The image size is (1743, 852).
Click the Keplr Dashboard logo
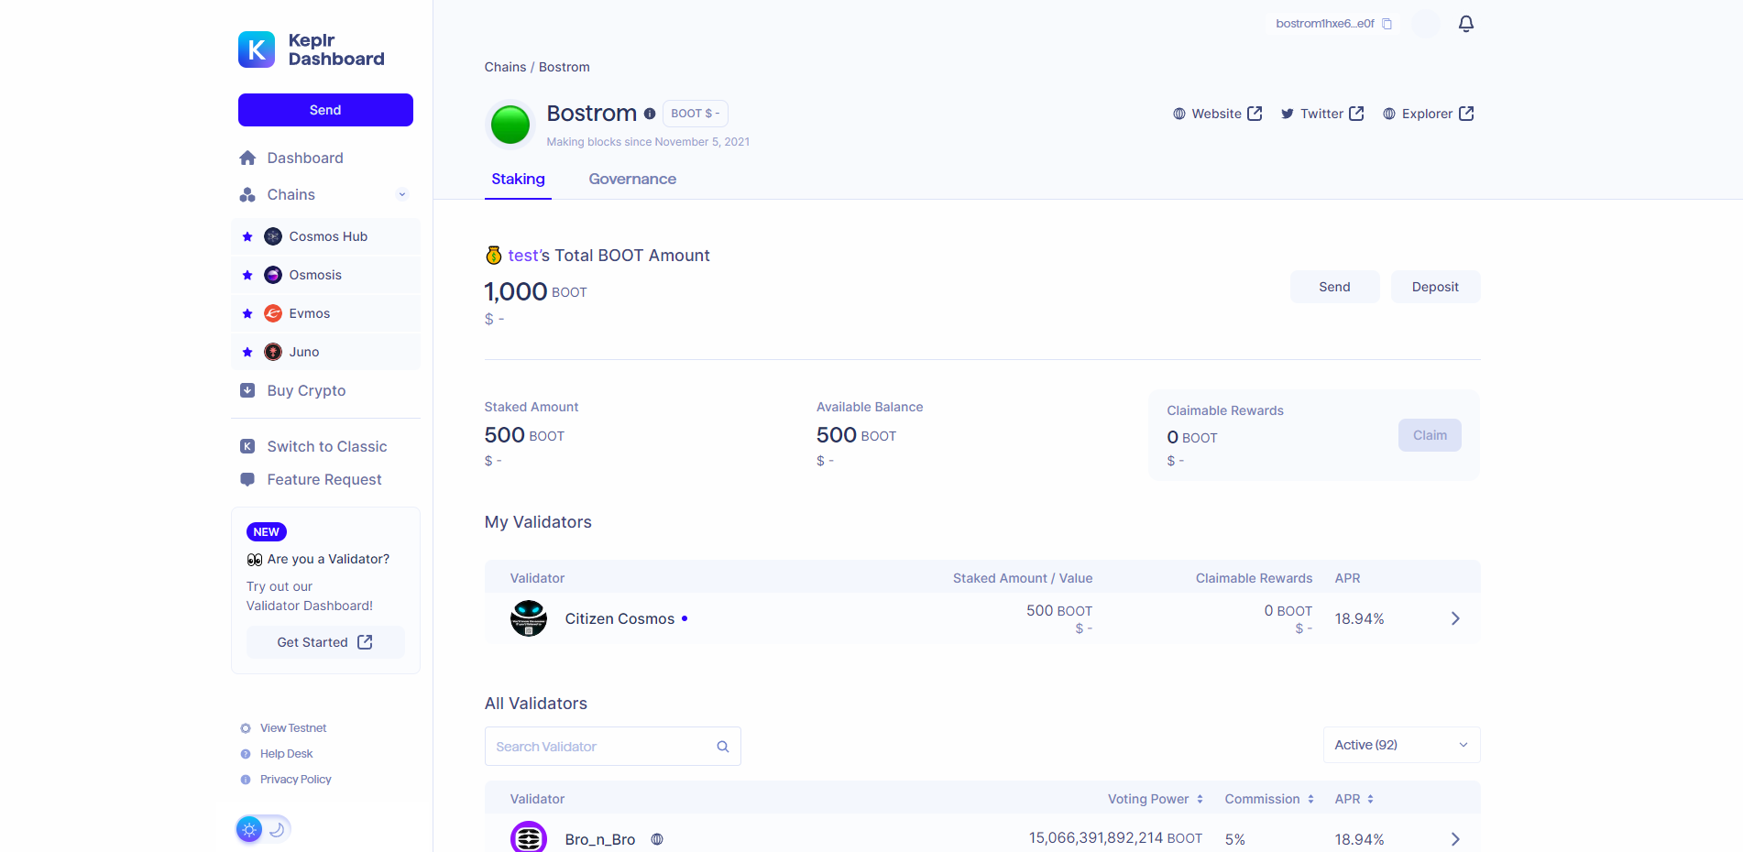pos(311,49)
